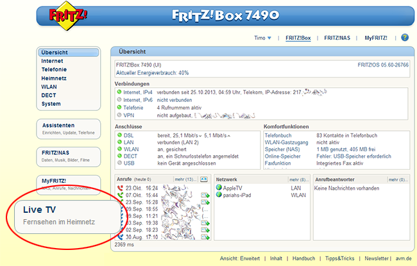Open the Timo user dropdown
Viewport: 417px width, 266px height.
[262, 38]
